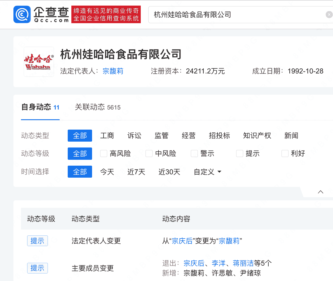Filter dynamics by 诉讼 type

[x=134, y=135]
